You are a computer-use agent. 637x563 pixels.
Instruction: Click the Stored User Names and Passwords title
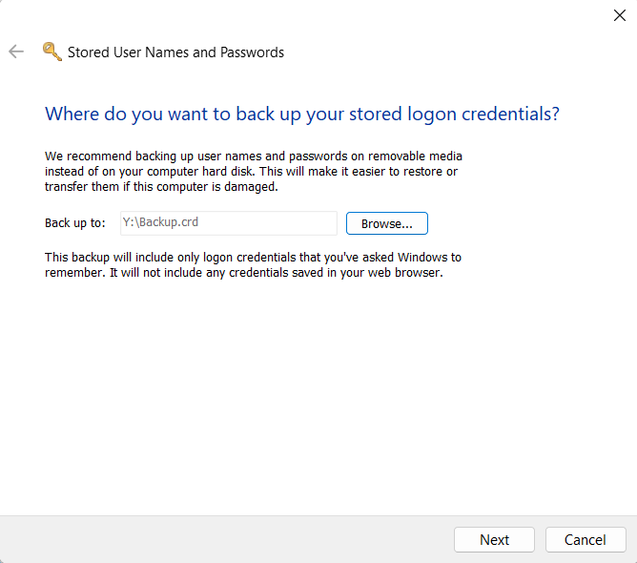click(x=175, y=52)
